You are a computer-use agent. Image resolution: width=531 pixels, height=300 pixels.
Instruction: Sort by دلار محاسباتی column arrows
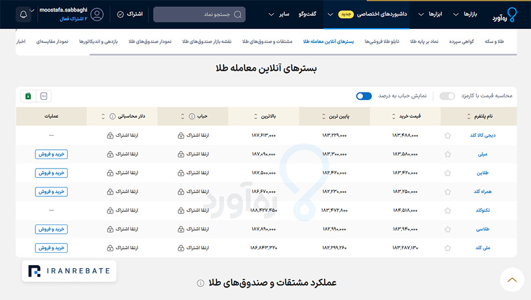point(103,116)
